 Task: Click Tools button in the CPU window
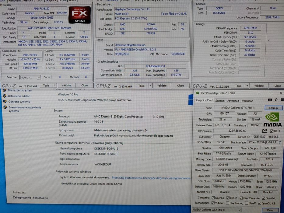(x=46, y=85)
